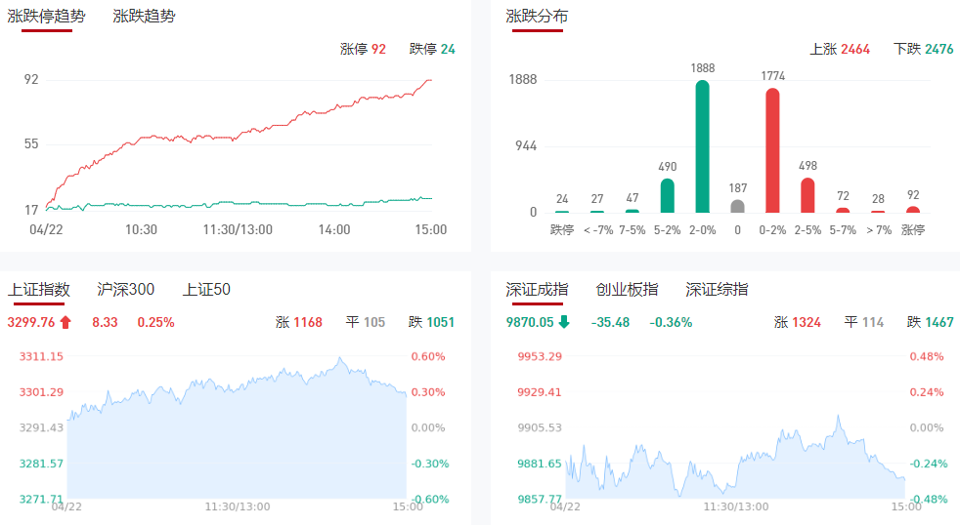Screen dimensions: 960x525
Task: Click the red up arrow beside 3299.76
Action: coord(65,322)
